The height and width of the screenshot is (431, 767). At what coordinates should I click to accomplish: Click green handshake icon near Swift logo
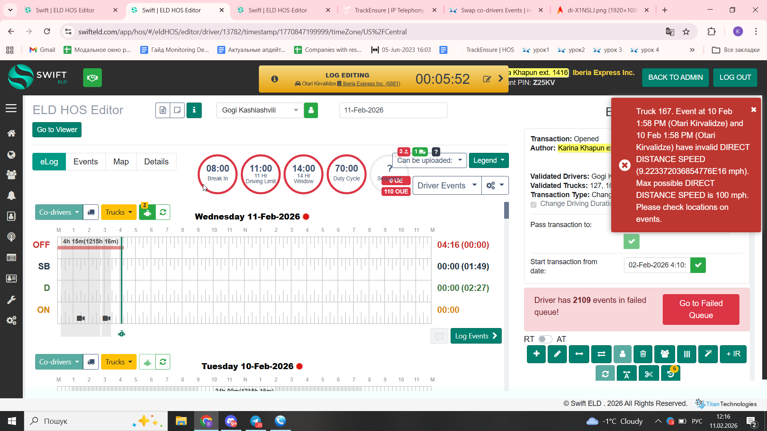point(92,77)
